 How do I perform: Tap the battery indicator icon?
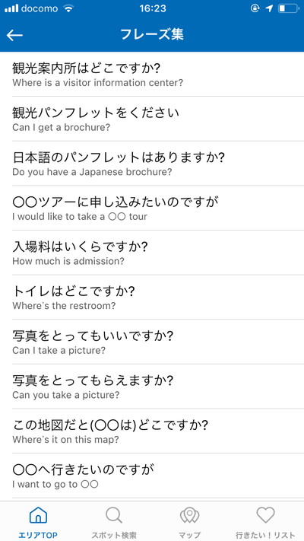pos(289,8)
